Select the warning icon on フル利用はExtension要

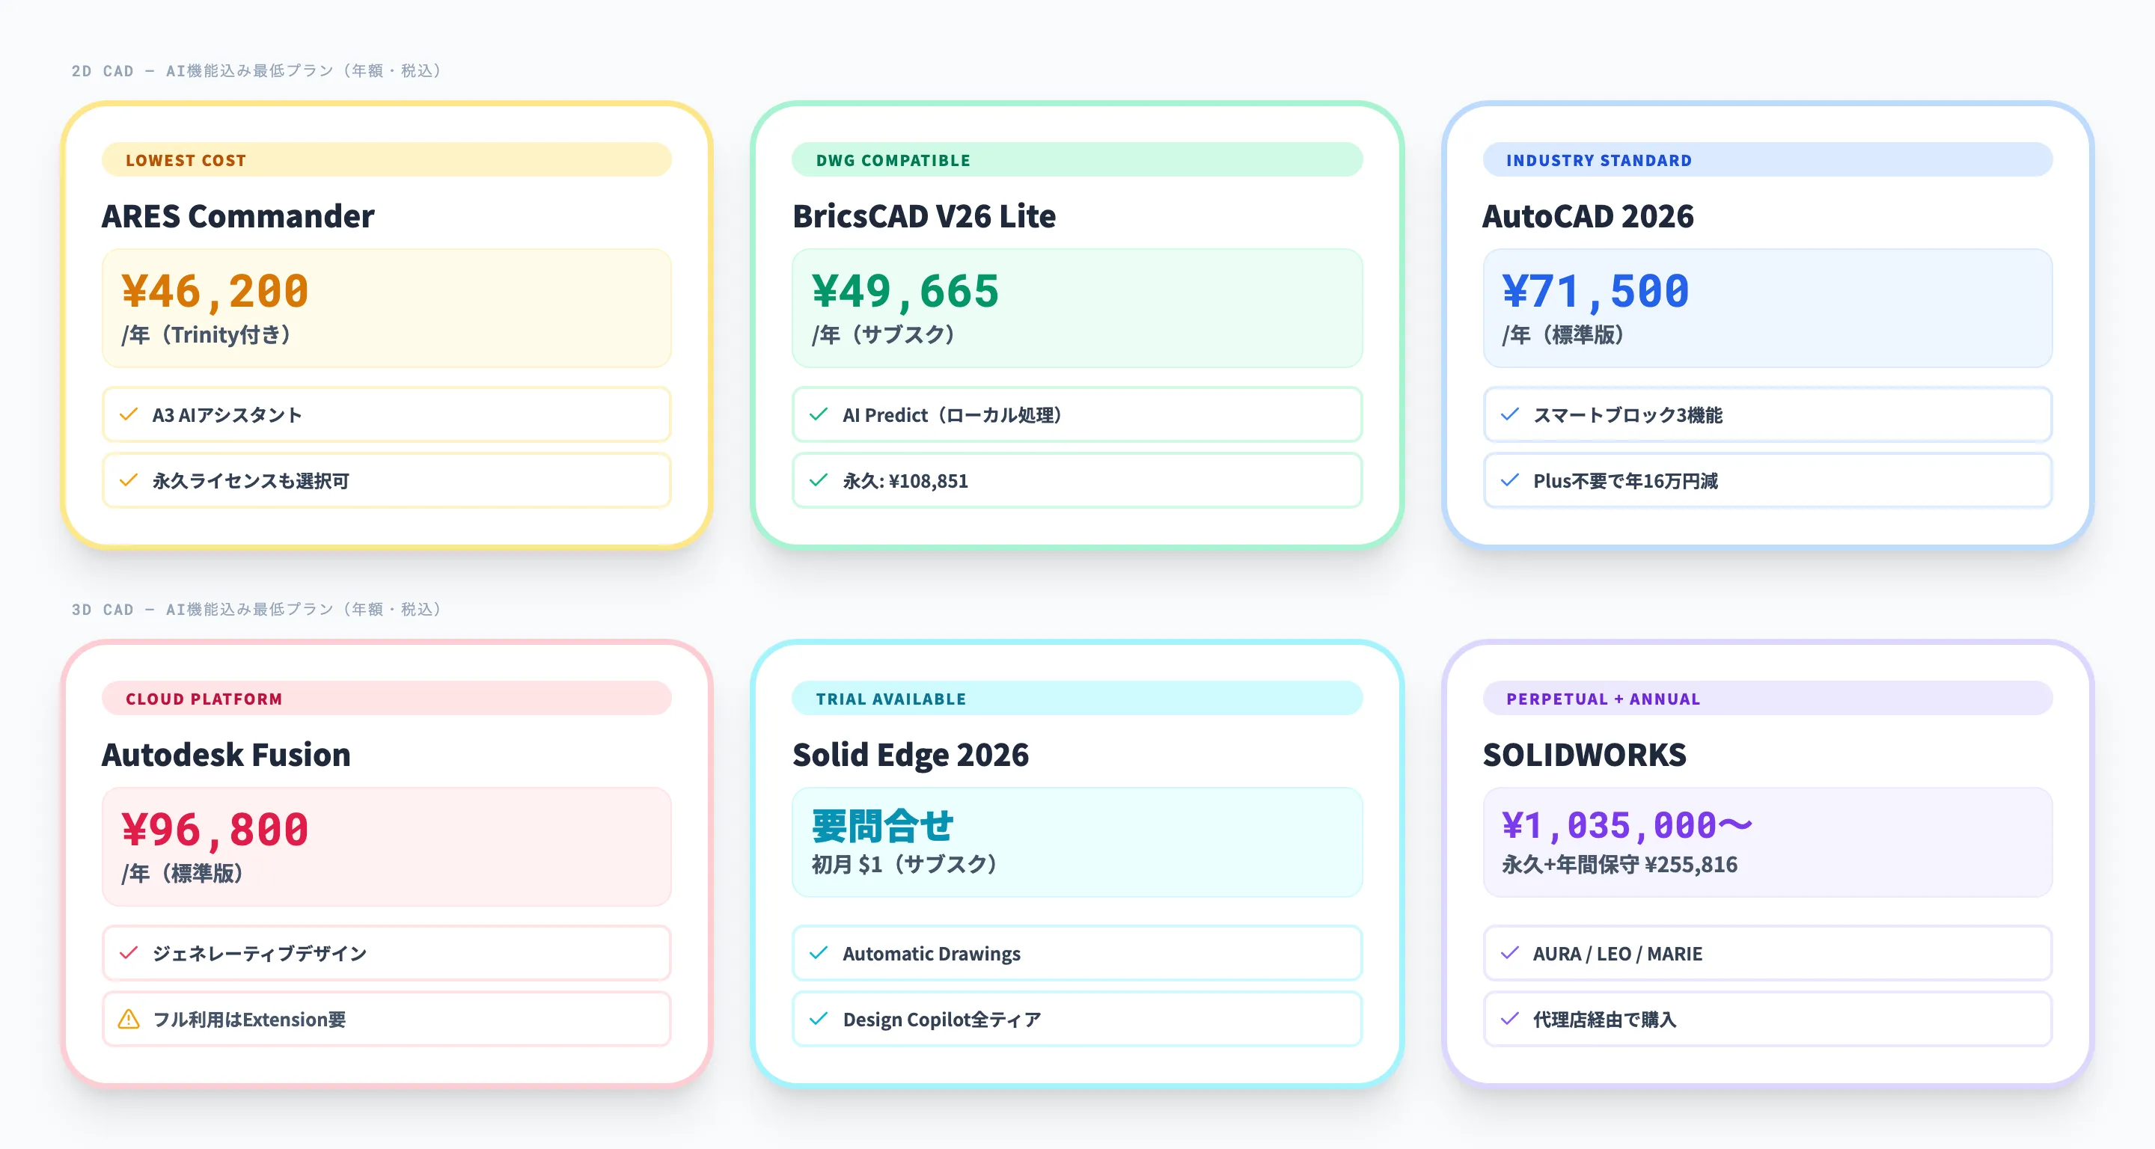(x=128, y=1019)
